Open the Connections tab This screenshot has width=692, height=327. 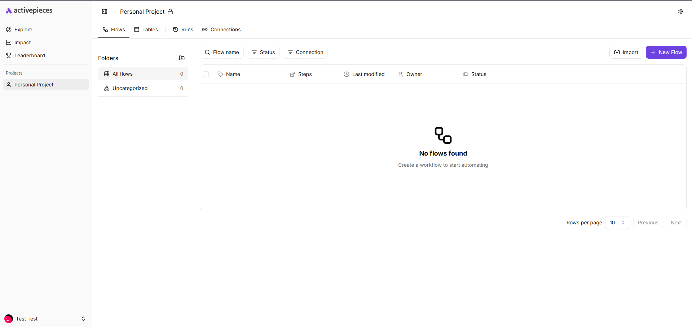click(x=221, y=30)
